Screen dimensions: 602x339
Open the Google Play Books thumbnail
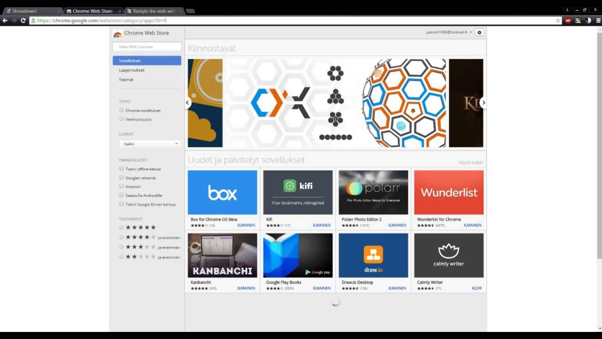[298, 255]
